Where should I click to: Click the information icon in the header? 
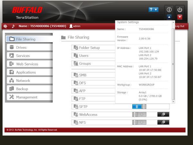[x=169, y=9]
